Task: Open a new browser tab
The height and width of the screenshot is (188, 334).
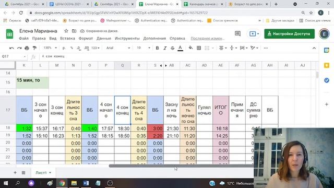Action: 276,4
